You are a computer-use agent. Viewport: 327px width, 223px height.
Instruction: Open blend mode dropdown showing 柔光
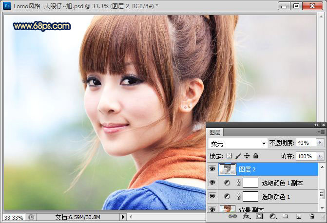point(238,143)
